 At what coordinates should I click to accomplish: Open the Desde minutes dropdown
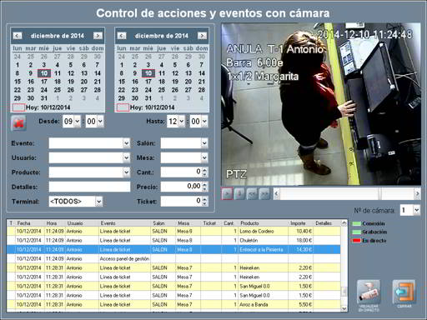pos(100,122)
